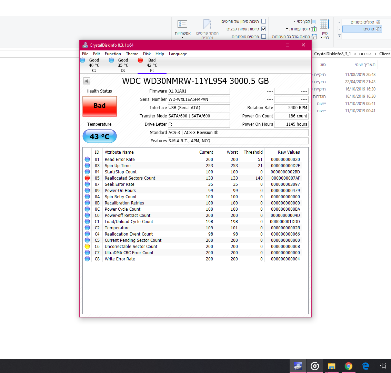Open the Language menu

click(178, 54)
